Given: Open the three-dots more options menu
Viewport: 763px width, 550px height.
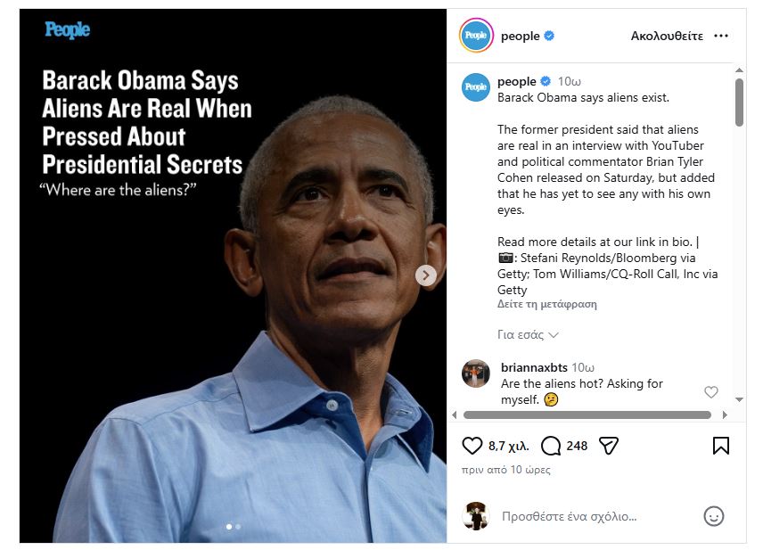Looking at the screenshot, I should (721, 36).
